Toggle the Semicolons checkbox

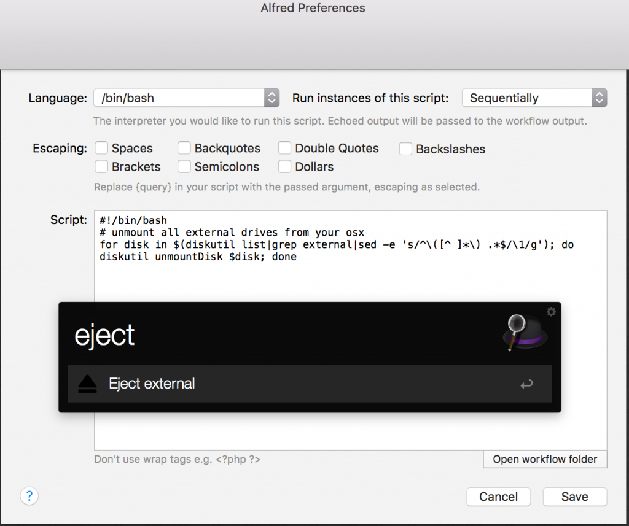pos(184,166)
